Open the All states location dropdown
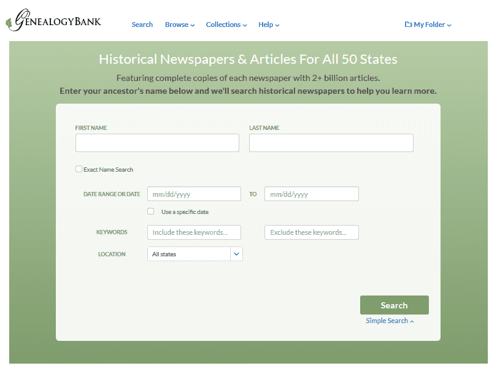497x374 pixels. (x=195, y=254)
